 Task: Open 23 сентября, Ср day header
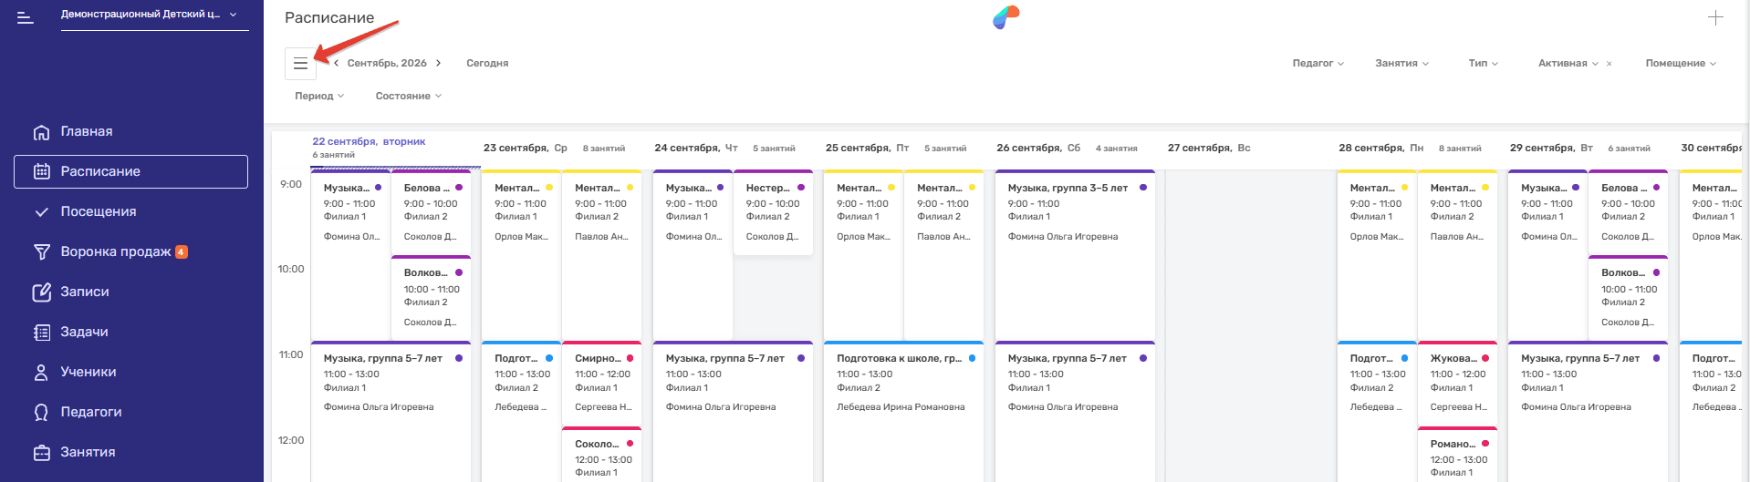(x=525, y=148)
